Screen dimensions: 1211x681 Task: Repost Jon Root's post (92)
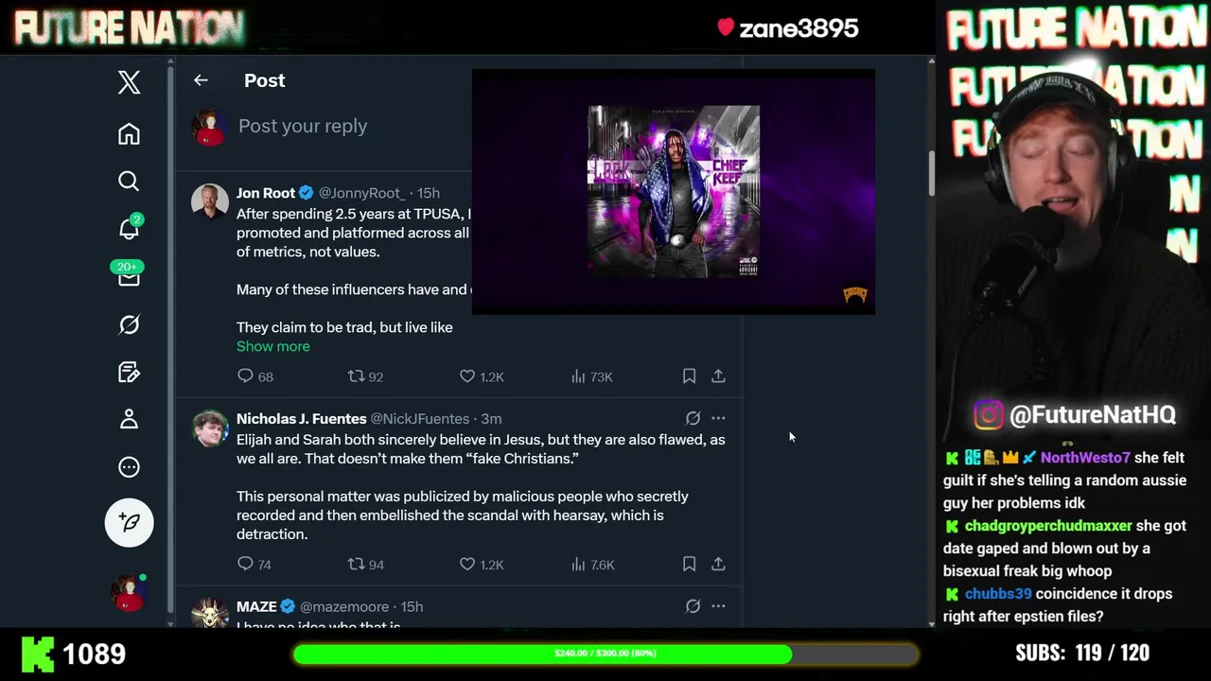pos(365,376)
